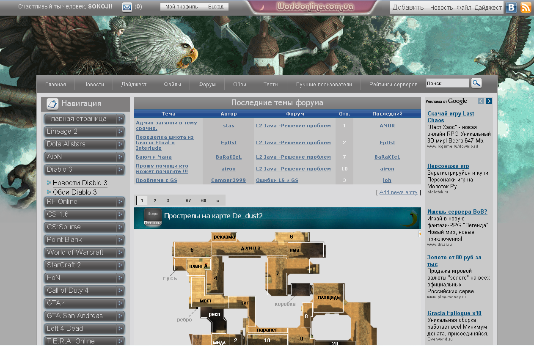Image resolution: width=534 pixels, height=346 pixels.
Task: Click the » next page button
Action: [217, 200]
